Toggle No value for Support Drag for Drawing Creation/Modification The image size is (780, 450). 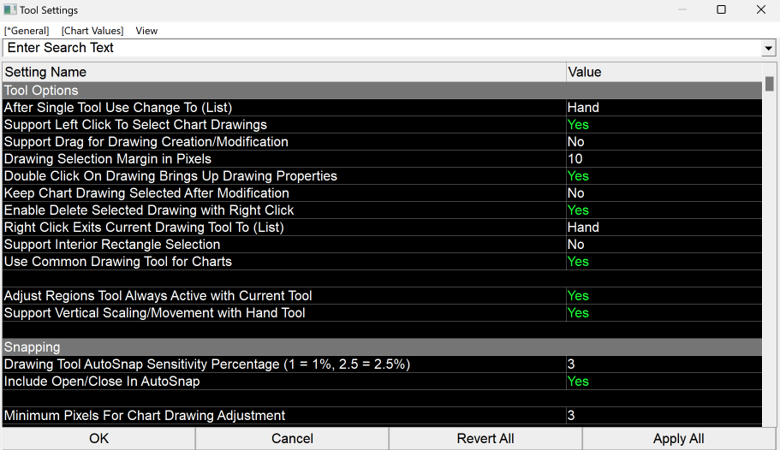click(576, 142)
